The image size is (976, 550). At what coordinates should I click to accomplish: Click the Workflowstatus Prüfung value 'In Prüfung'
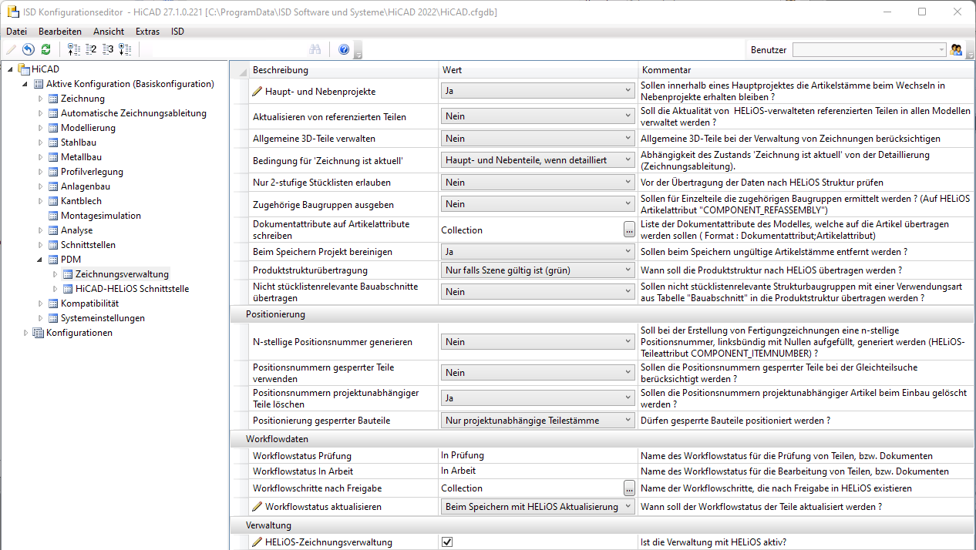463,455
